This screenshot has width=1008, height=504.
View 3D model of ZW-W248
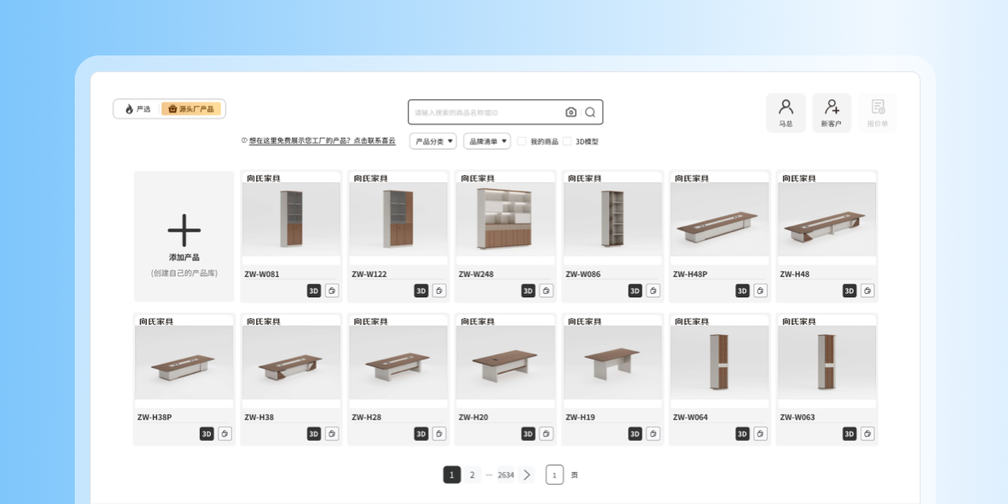click(x=528, y=291)
